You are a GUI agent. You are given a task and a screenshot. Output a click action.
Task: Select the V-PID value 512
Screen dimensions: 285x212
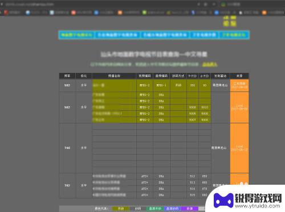(x=193, y=176)
